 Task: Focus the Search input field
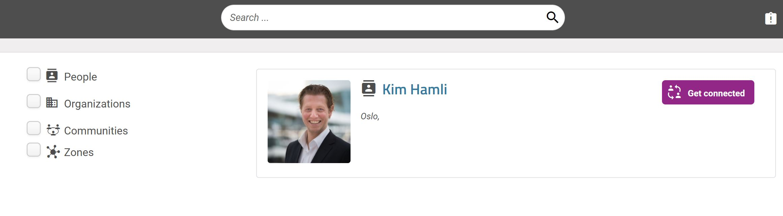point(384,18)
